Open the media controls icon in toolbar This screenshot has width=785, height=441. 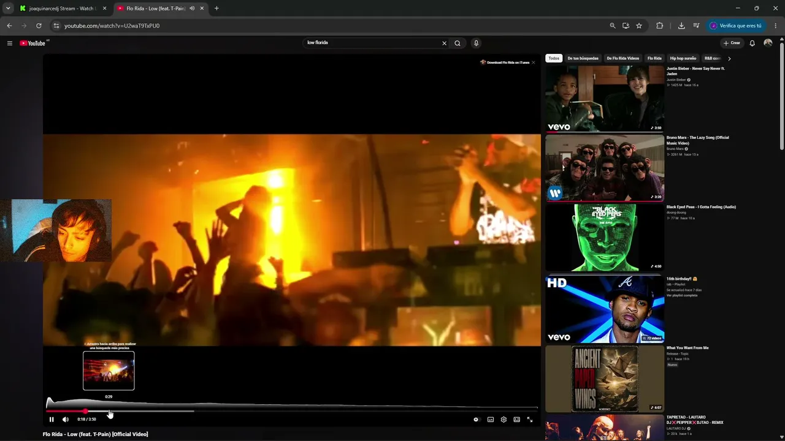[696, 26]
